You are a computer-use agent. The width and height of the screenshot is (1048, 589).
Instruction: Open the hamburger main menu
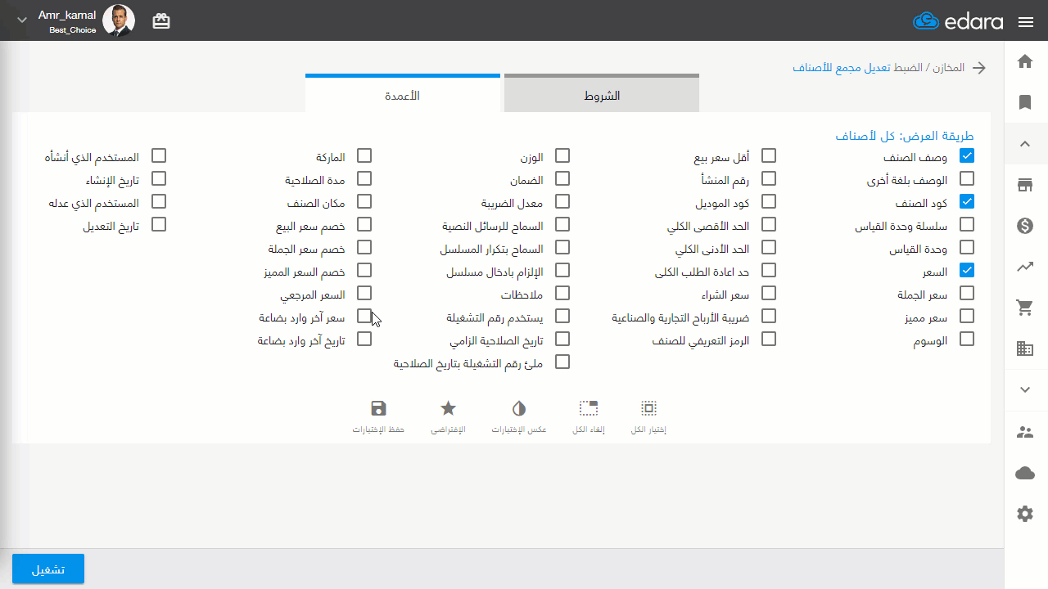(1026, 22)
